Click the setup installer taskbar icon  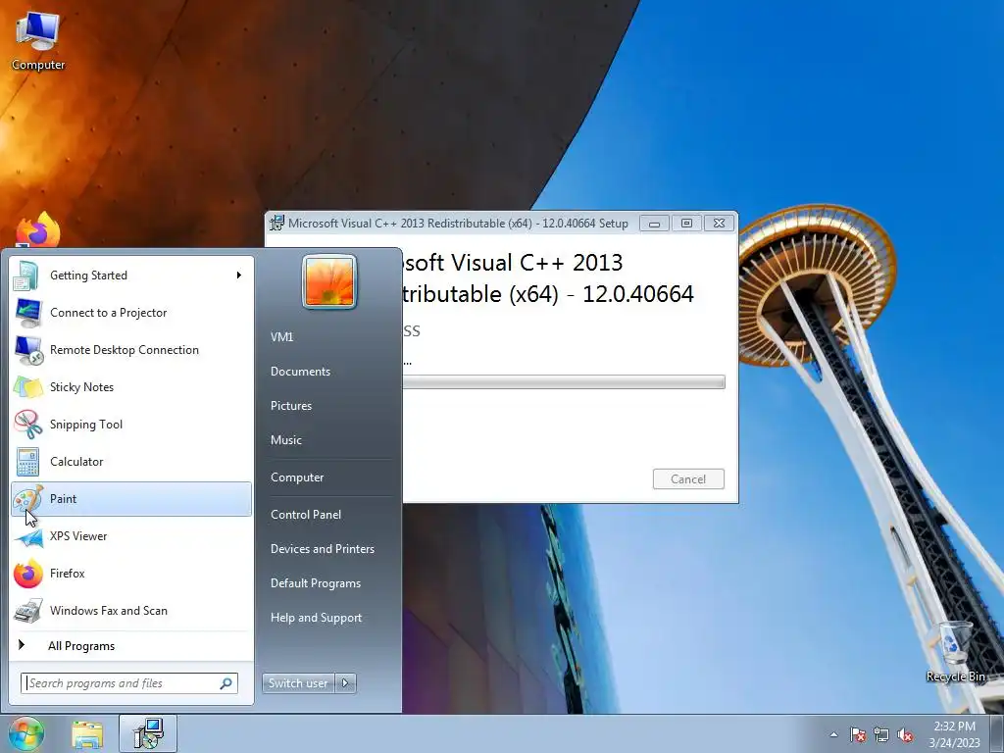[148, 733]
